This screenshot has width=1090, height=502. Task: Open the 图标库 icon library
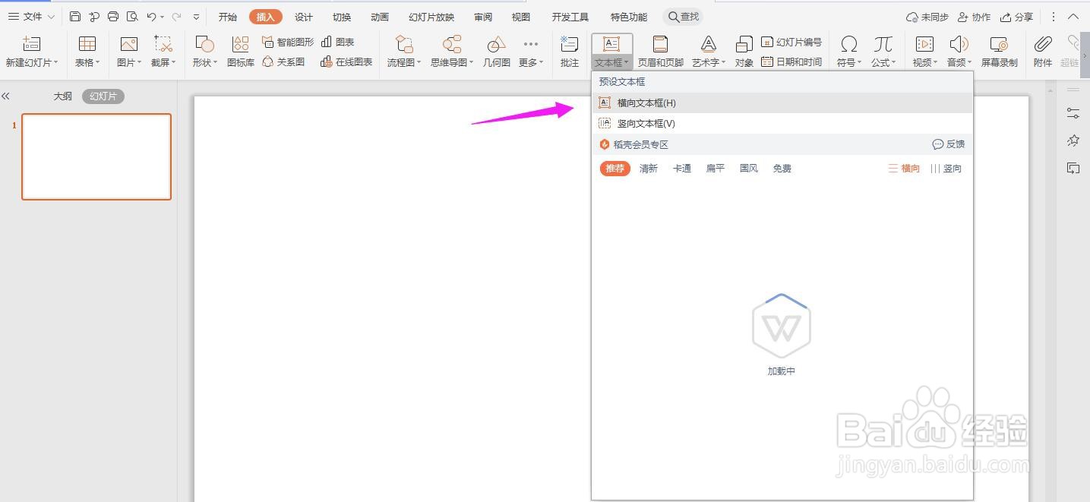(x=241, y=52)
